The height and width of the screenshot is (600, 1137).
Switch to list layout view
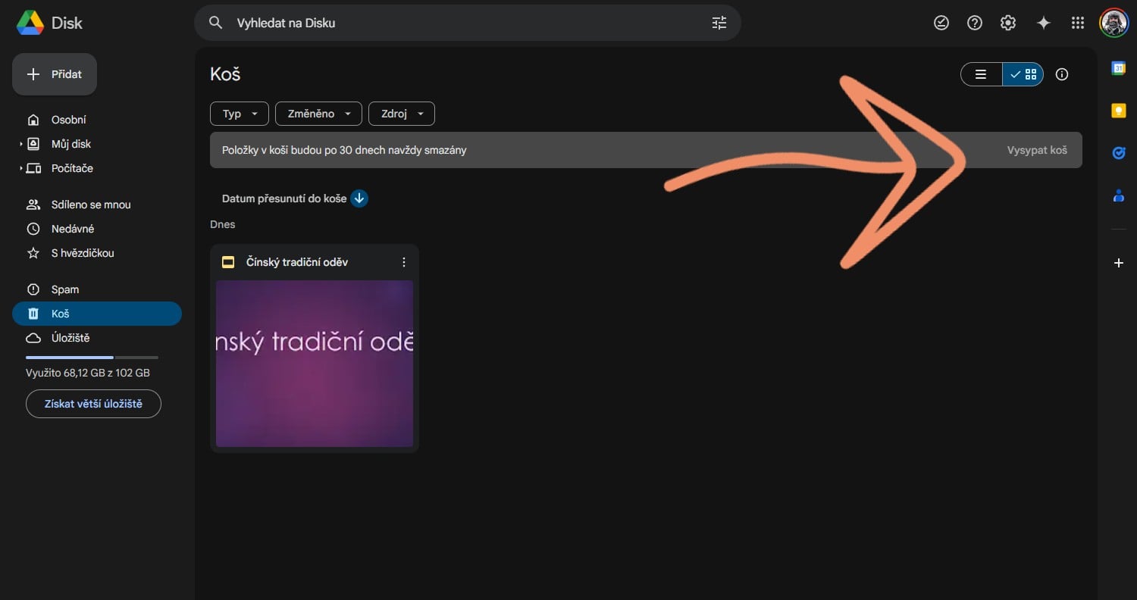(x=981, y=74)
